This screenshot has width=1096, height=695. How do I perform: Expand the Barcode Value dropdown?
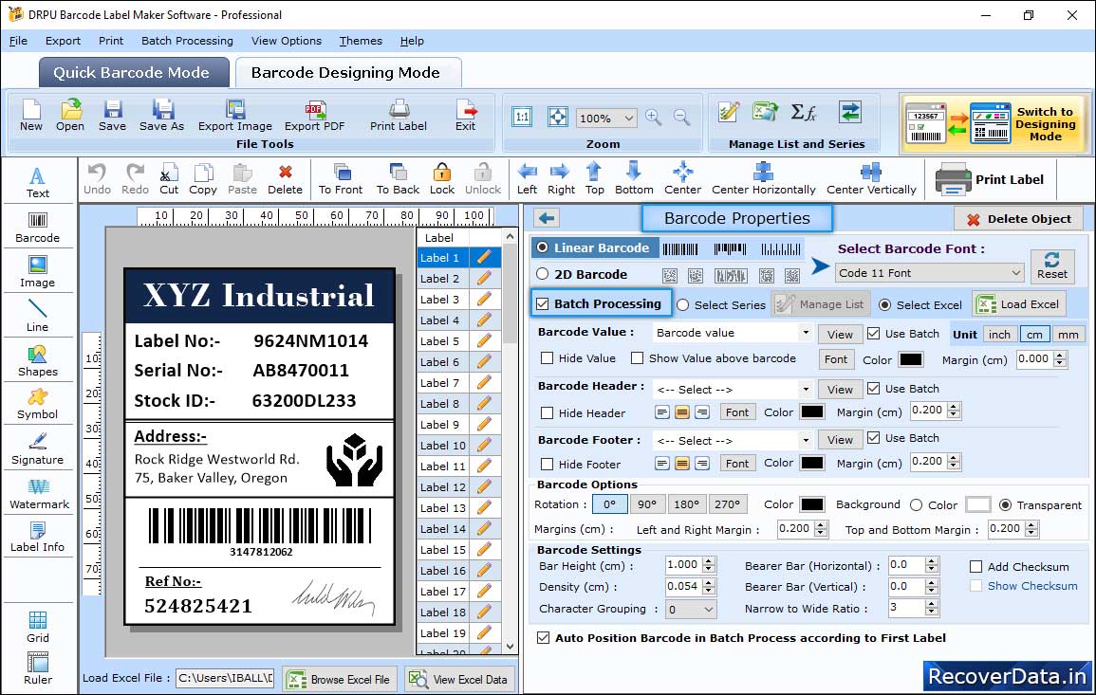click(x=806, y=333)
